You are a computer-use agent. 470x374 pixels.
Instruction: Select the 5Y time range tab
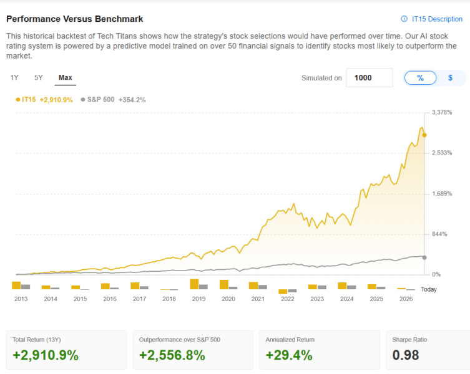pos(39,78)
